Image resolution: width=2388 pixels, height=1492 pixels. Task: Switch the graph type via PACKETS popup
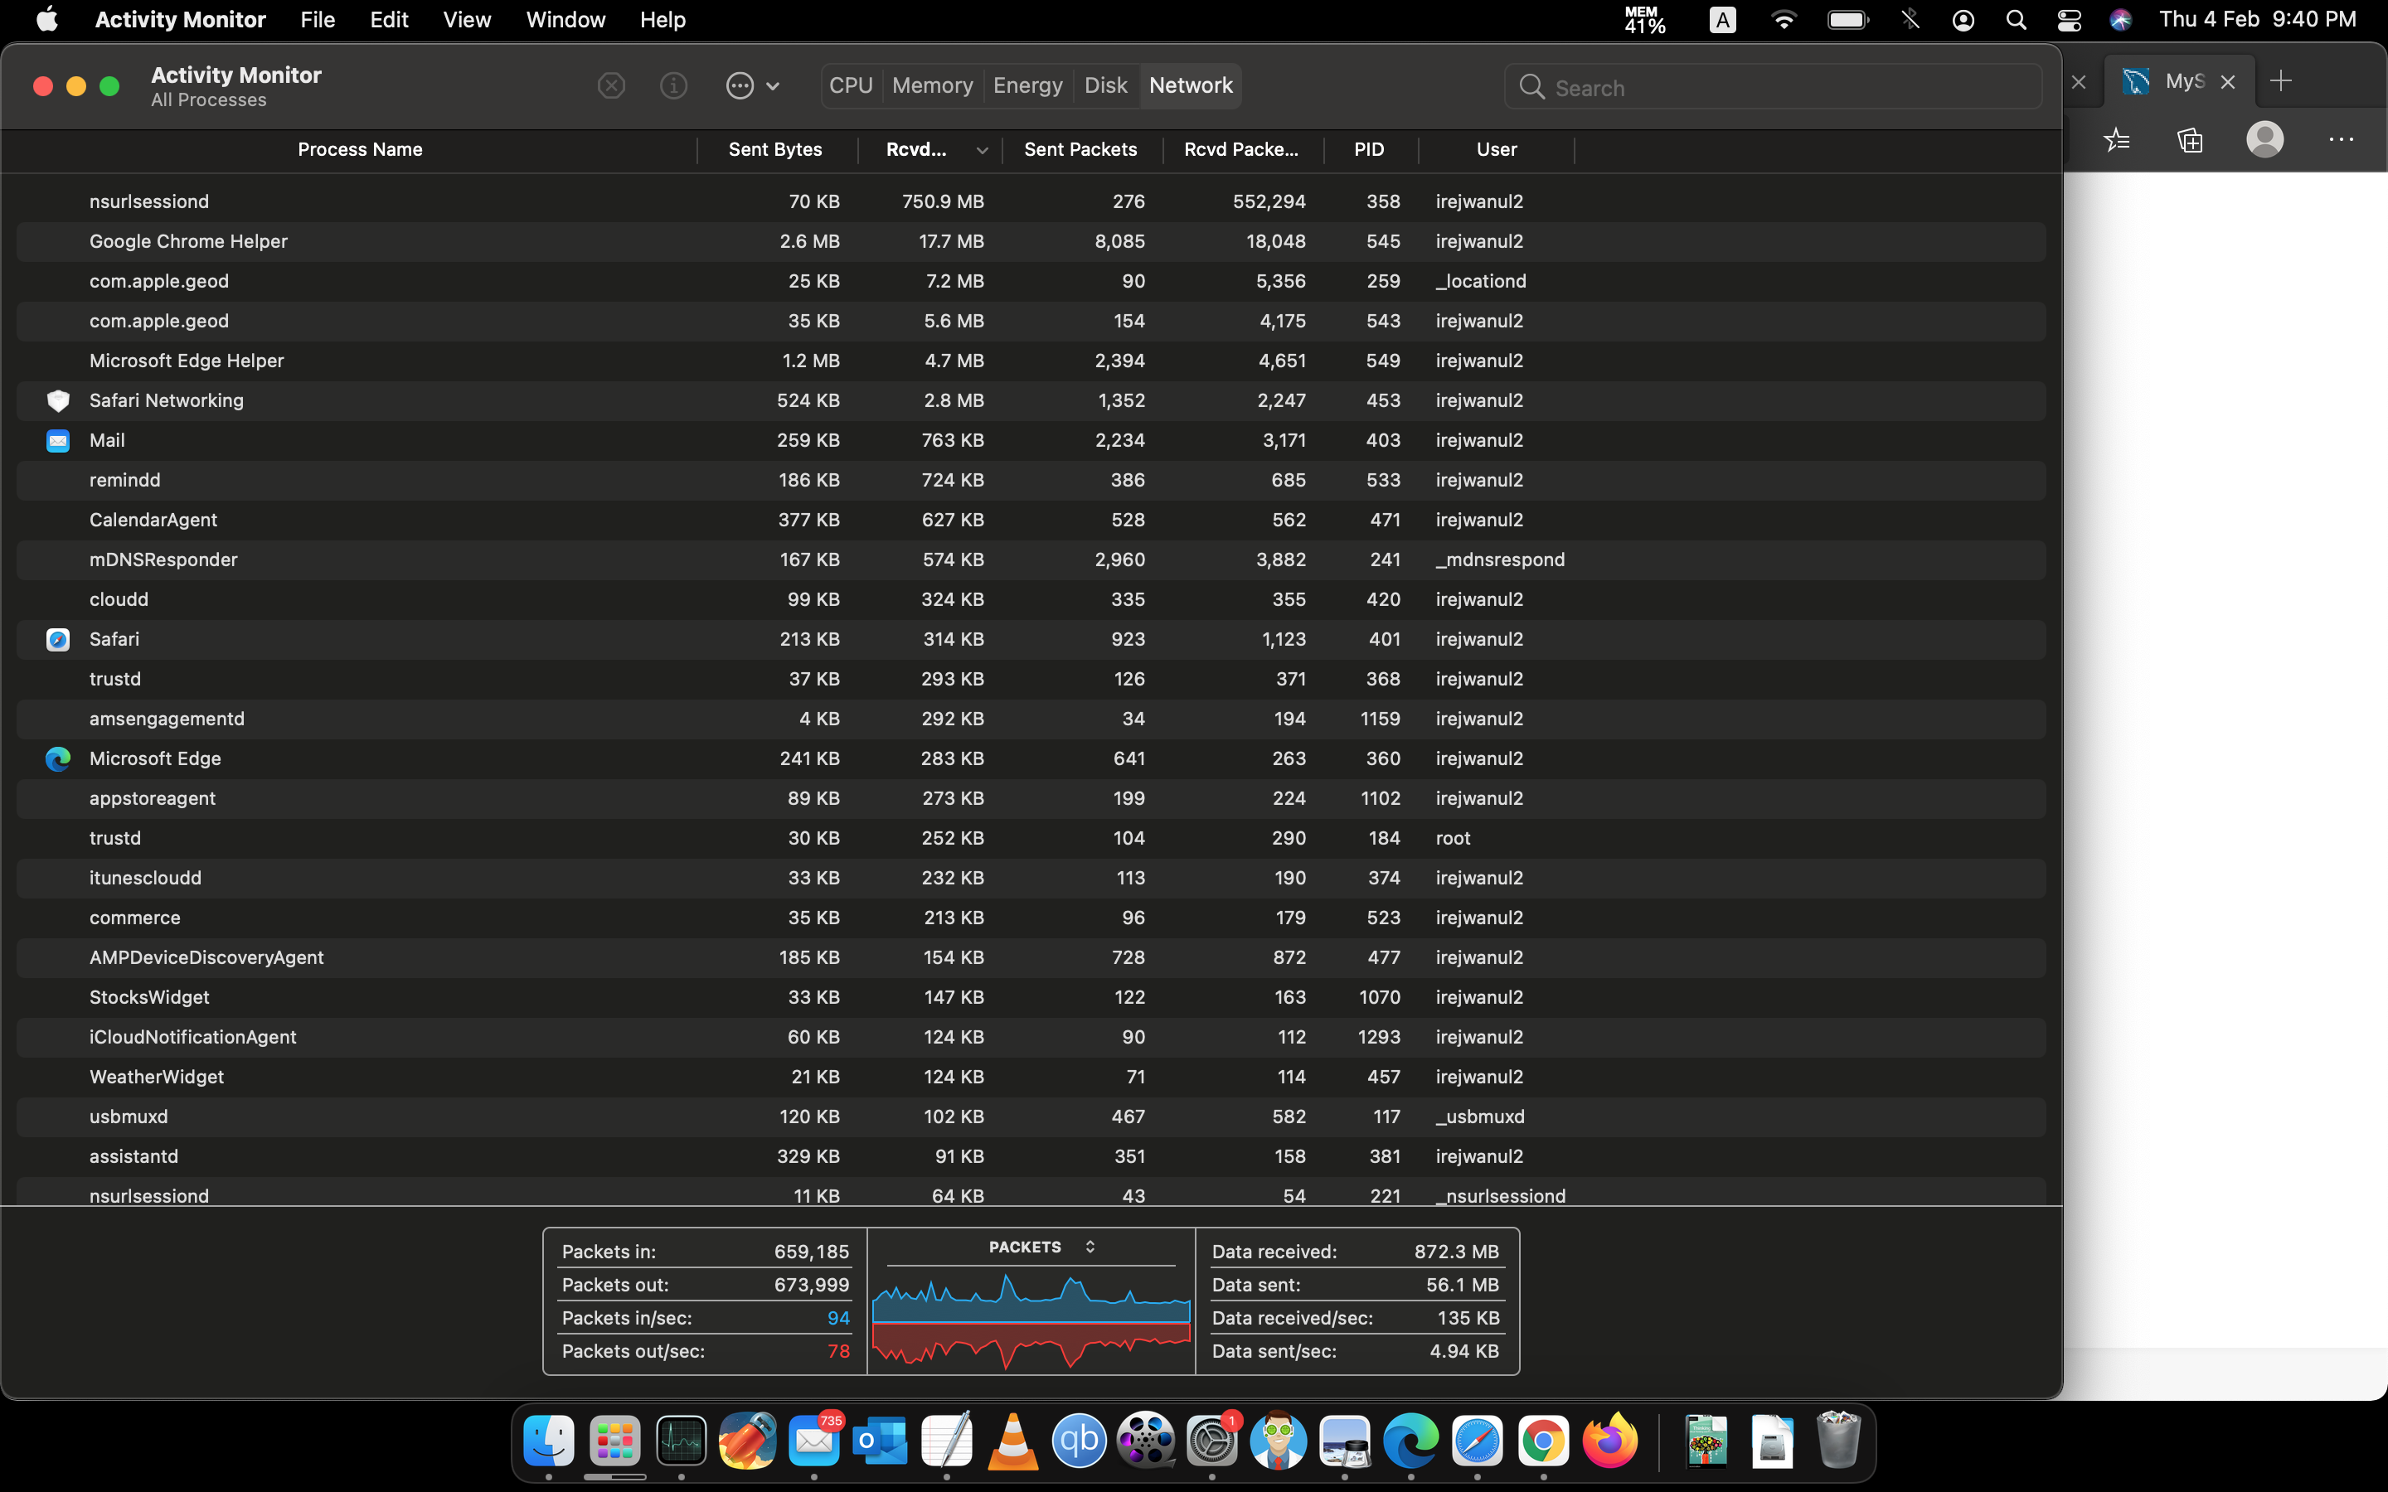point(1041,1247)
